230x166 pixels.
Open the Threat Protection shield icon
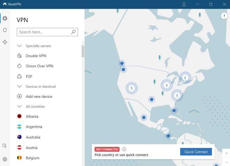(5, 30)
